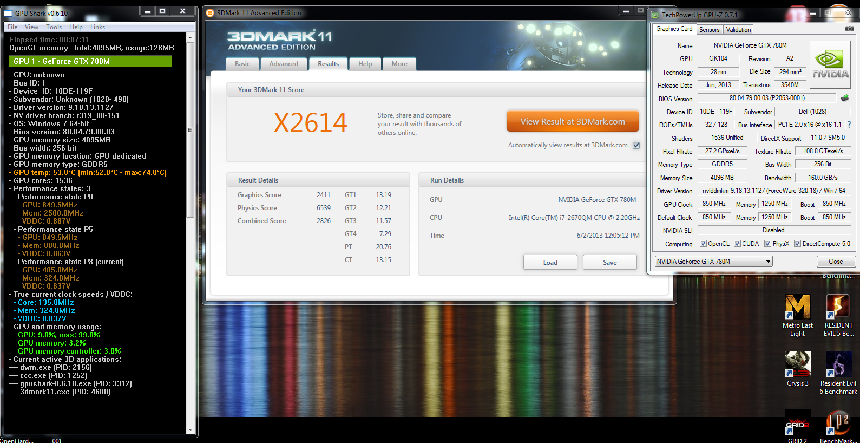The height and width of the screenshot is (443, 860).
Task: Click the BIOS export chip icon in GPU-Z
Action: [x=845, y=98]
